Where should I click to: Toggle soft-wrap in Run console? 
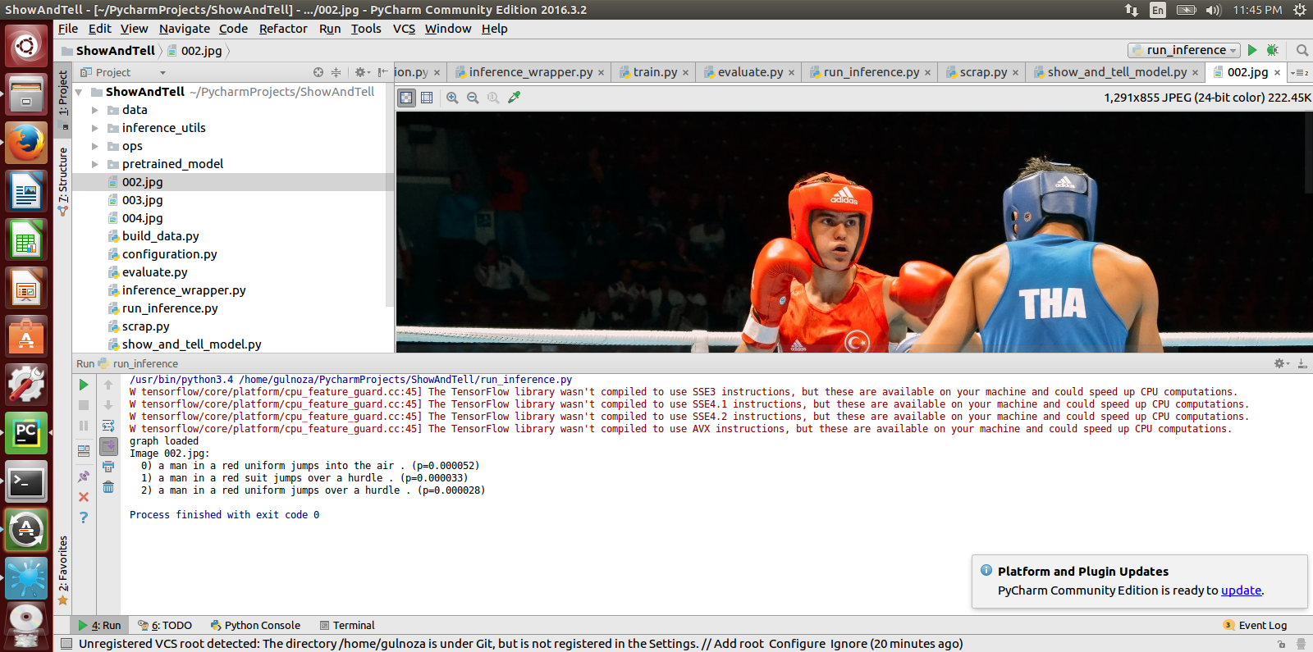click(x=108, y=426)
